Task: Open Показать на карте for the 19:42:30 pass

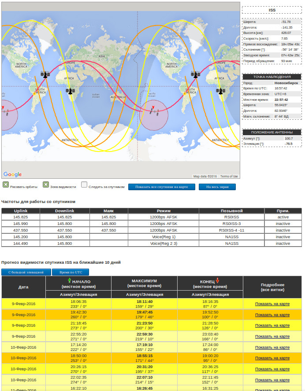Action: pos(272,315)
